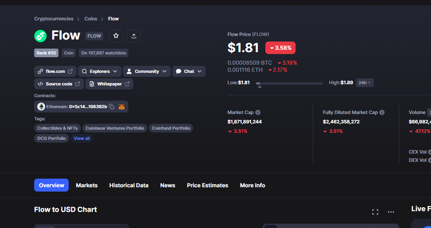The height and width of the screenshot is (228, 431).
Task: Open the More Info tab
Action: pos(252,185)
